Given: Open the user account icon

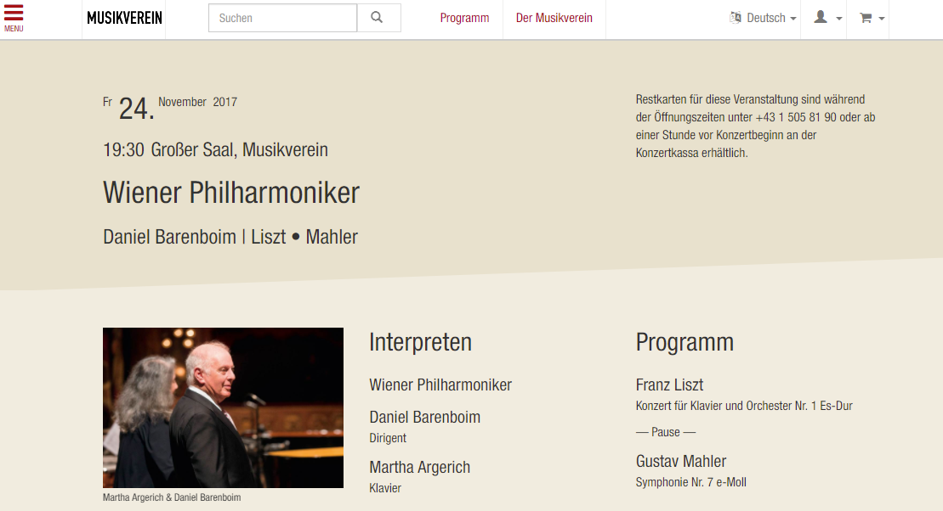Looking at the screenshot, I should tap(821, 18).
